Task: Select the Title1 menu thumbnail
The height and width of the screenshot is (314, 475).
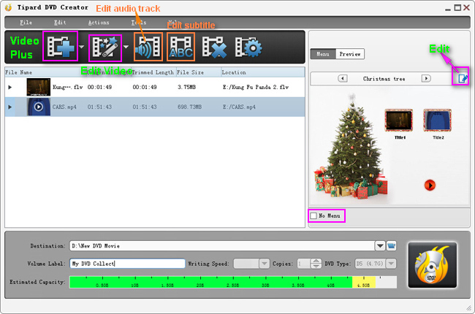Action: (x=399, y=120)
